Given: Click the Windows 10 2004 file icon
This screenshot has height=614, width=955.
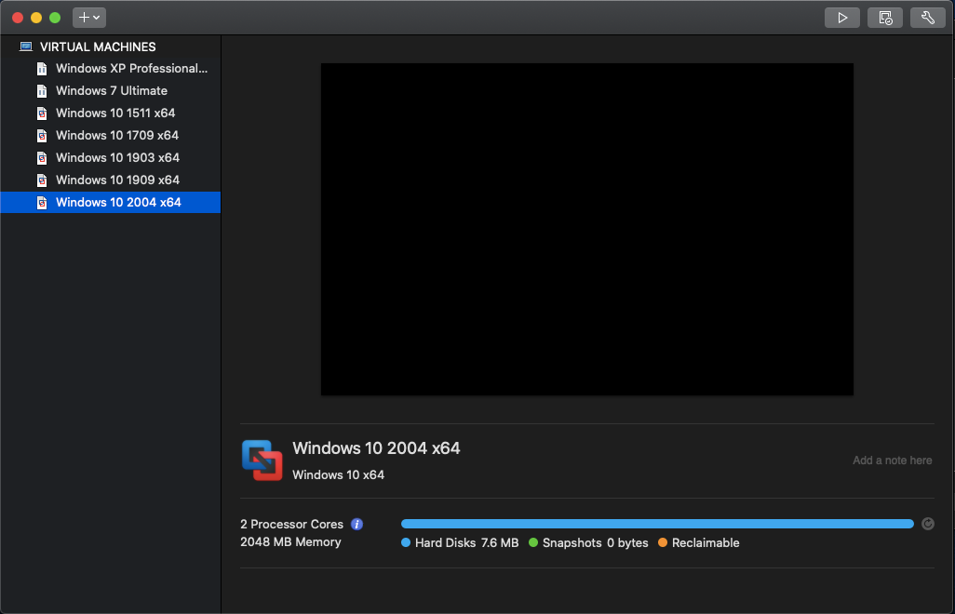Looking at the screenshot, I should coord(41,203).
